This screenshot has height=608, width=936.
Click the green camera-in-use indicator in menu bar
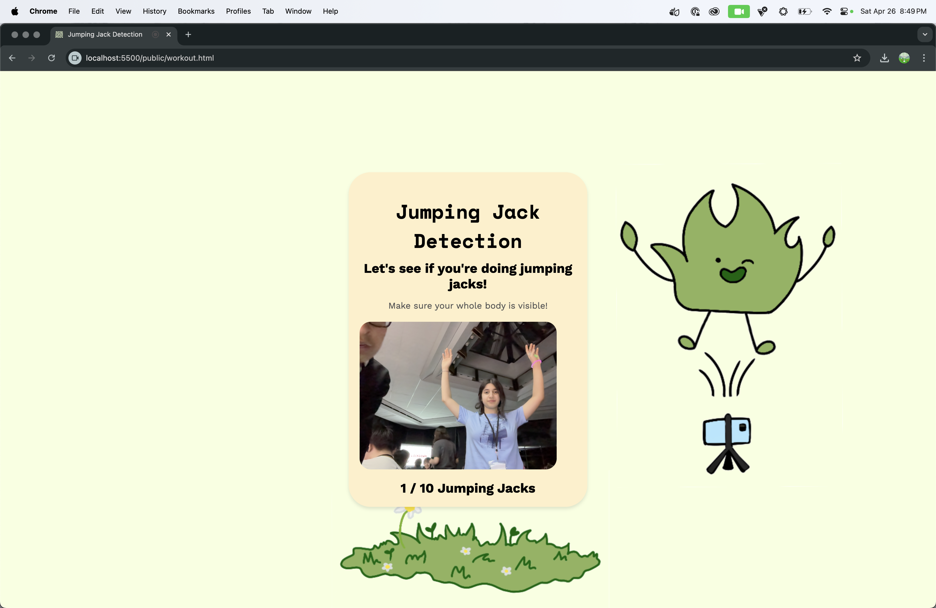[x=739, y=11]
